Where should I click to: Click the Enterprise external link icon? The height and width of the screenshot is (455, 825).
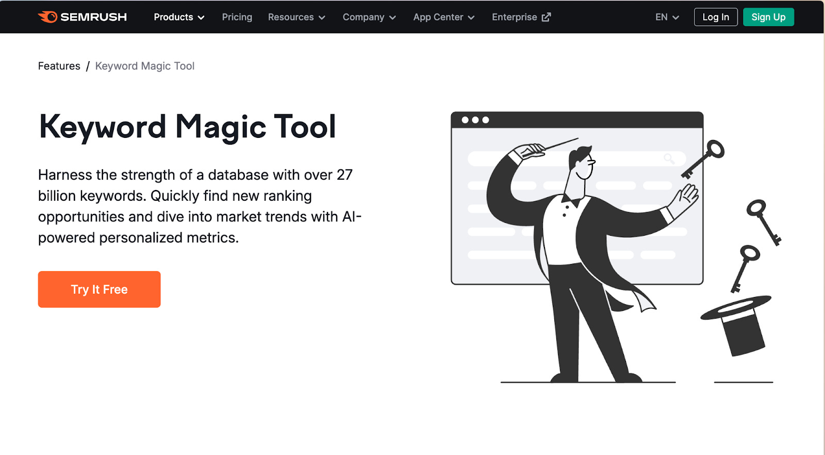[547, 17]
